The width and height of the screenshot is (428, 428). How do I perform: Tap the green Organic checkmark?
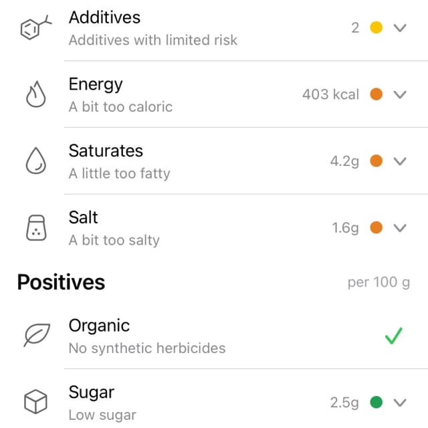point(394,336)
